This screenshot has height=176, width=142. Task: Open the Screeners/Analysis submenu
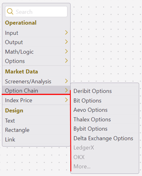tap(36, 81)
